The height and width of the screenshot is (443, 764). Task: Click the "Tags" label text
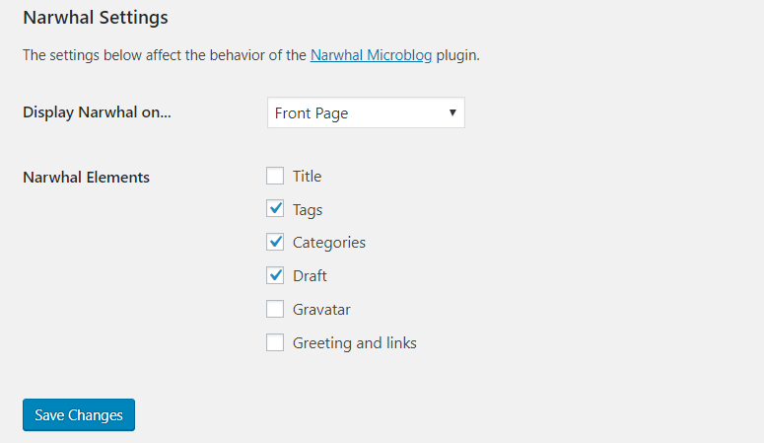(x=308, y=210)
